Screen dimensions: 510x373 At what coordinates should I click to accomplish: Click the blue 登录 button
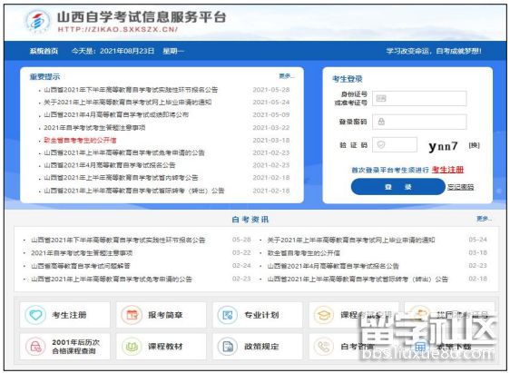point(397,187)
